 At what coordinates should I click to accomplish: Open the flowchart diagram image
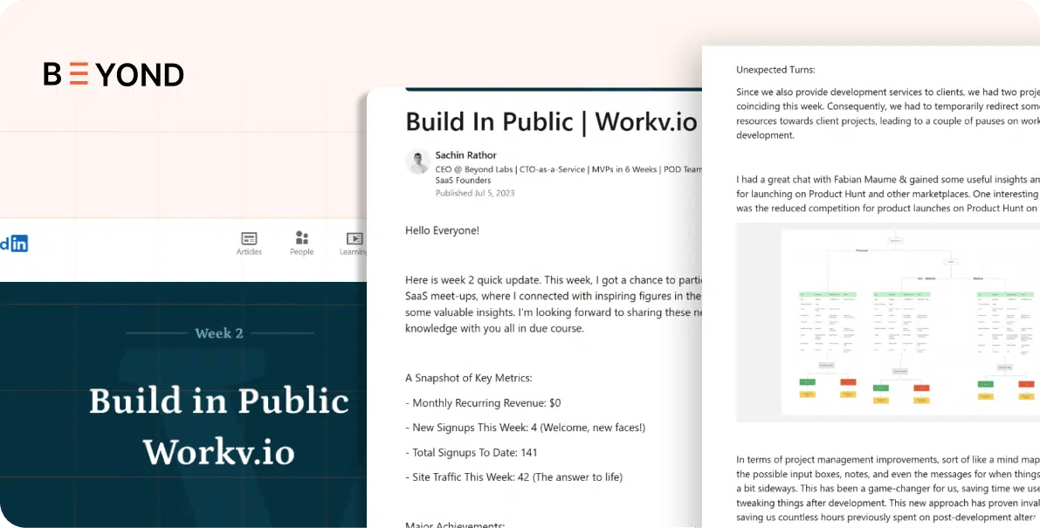pyautogui.click(x=888, y=322)
